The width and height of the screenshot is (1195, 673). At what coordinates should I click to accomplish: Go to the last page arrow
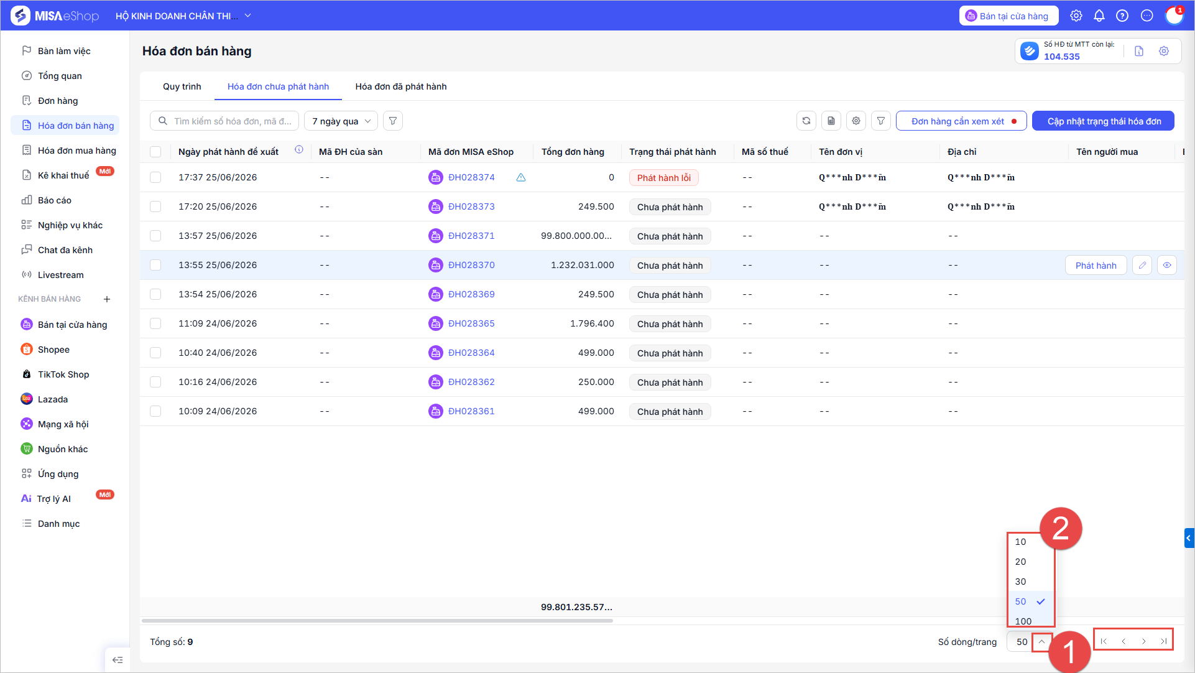1163,641
